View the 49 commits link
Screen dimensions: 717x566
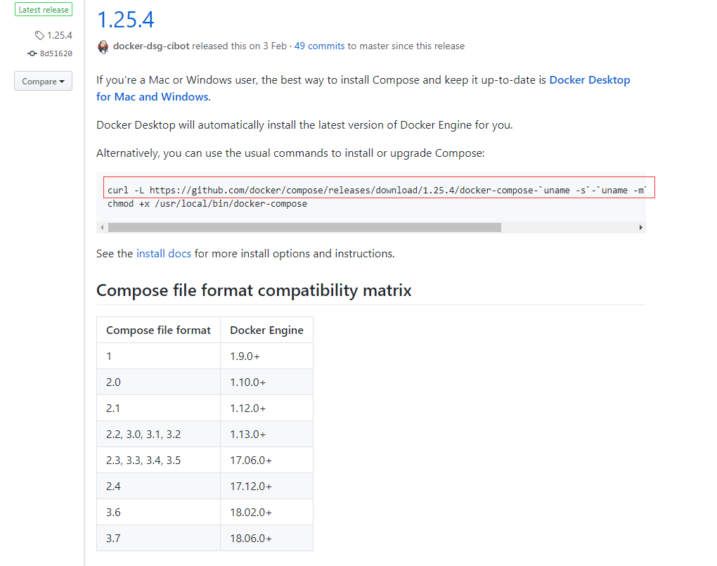[x=319, y=46]
